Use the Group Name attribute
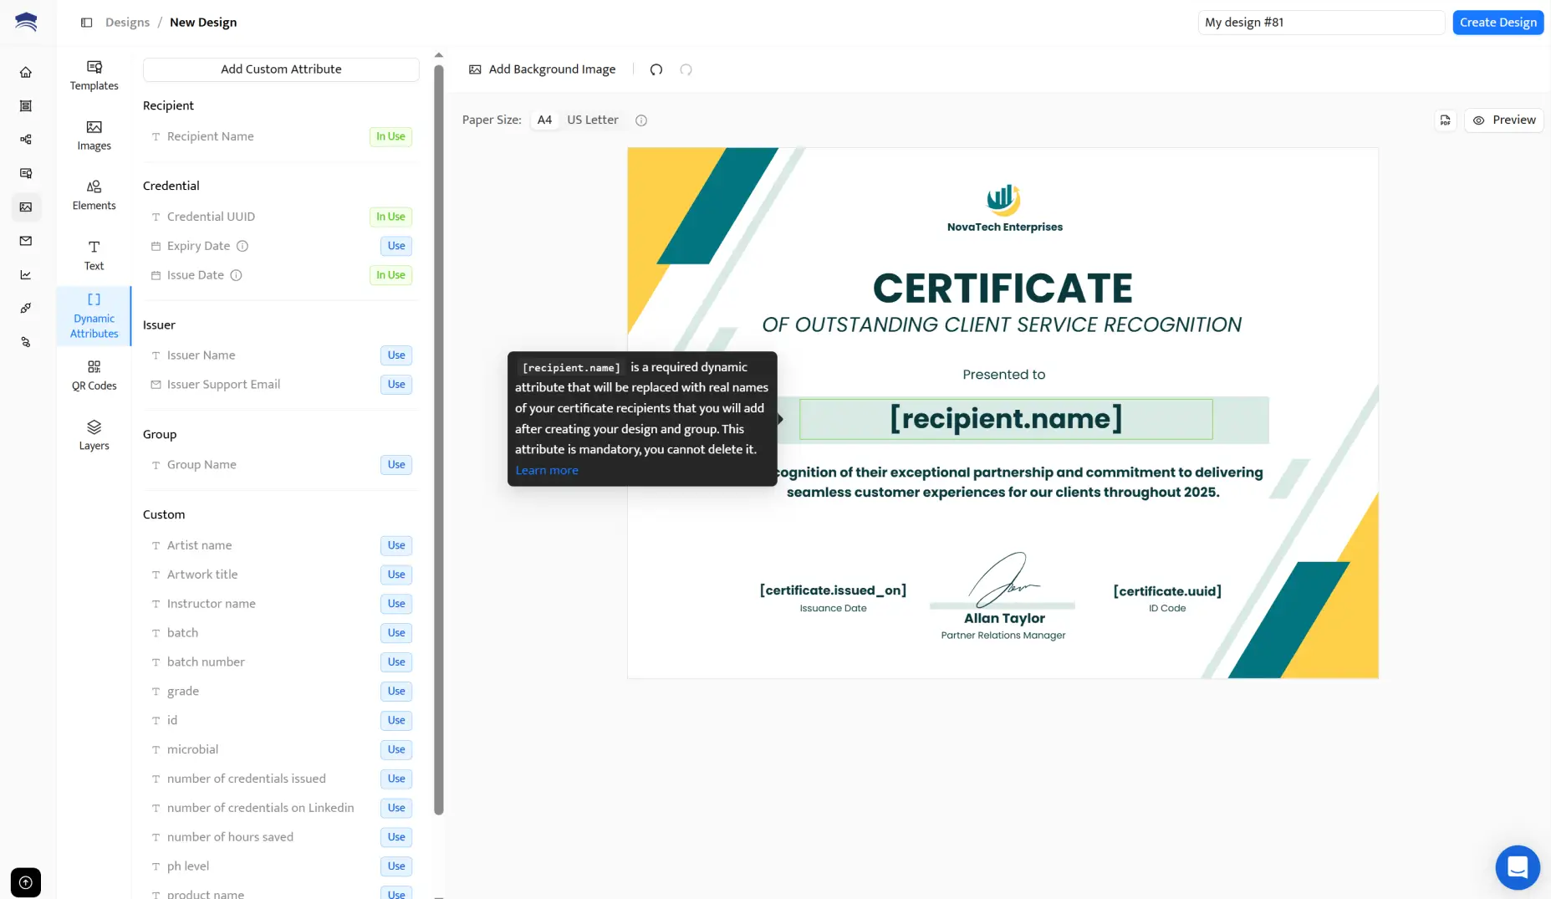1551x899 pixels. click(396, 465)
